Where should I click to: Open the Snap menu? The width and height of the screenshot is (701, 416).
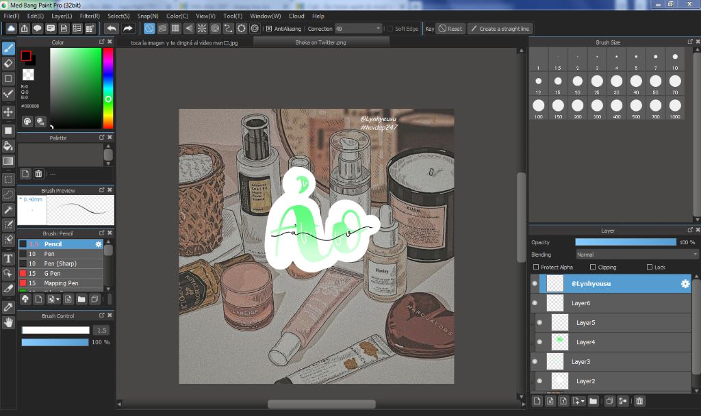[148, 16]
